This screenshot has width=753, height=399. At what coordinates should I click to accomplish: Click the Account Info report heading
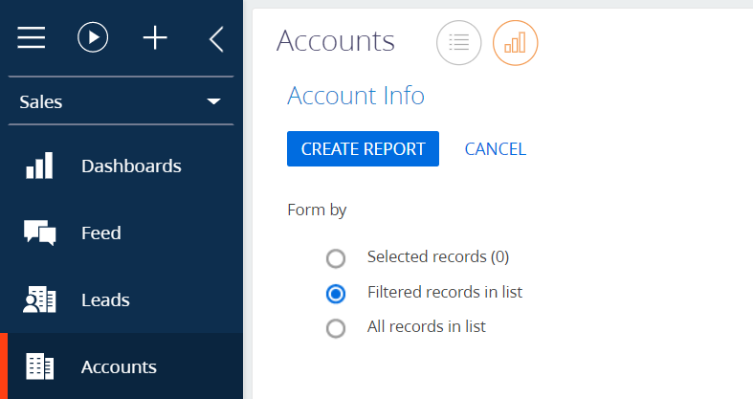pos(356,96)
